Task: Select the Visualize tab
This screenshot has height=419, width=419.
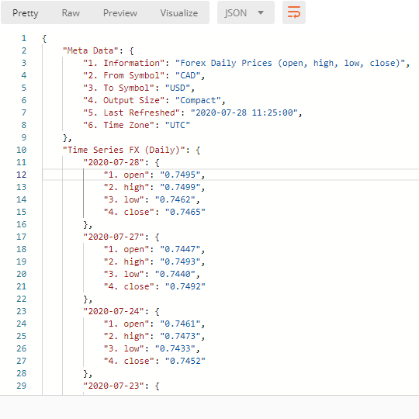Action: point(179,13)
